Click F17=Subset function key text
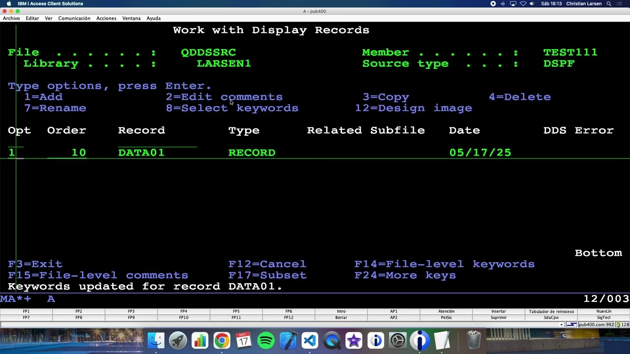Screen dimensions: 630x354 267,275
